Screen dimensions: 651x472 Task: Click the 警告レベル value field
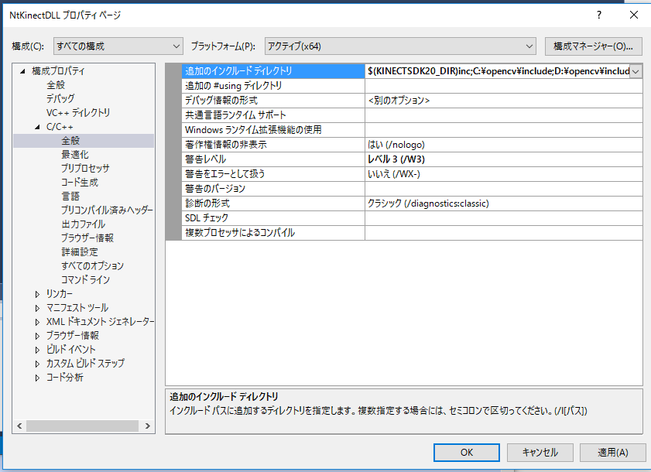(x=503, y=159)
